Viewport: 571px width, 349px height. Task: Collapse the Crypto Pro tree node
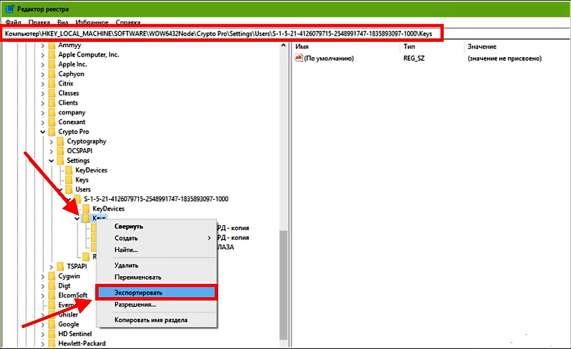pos(43,132)
